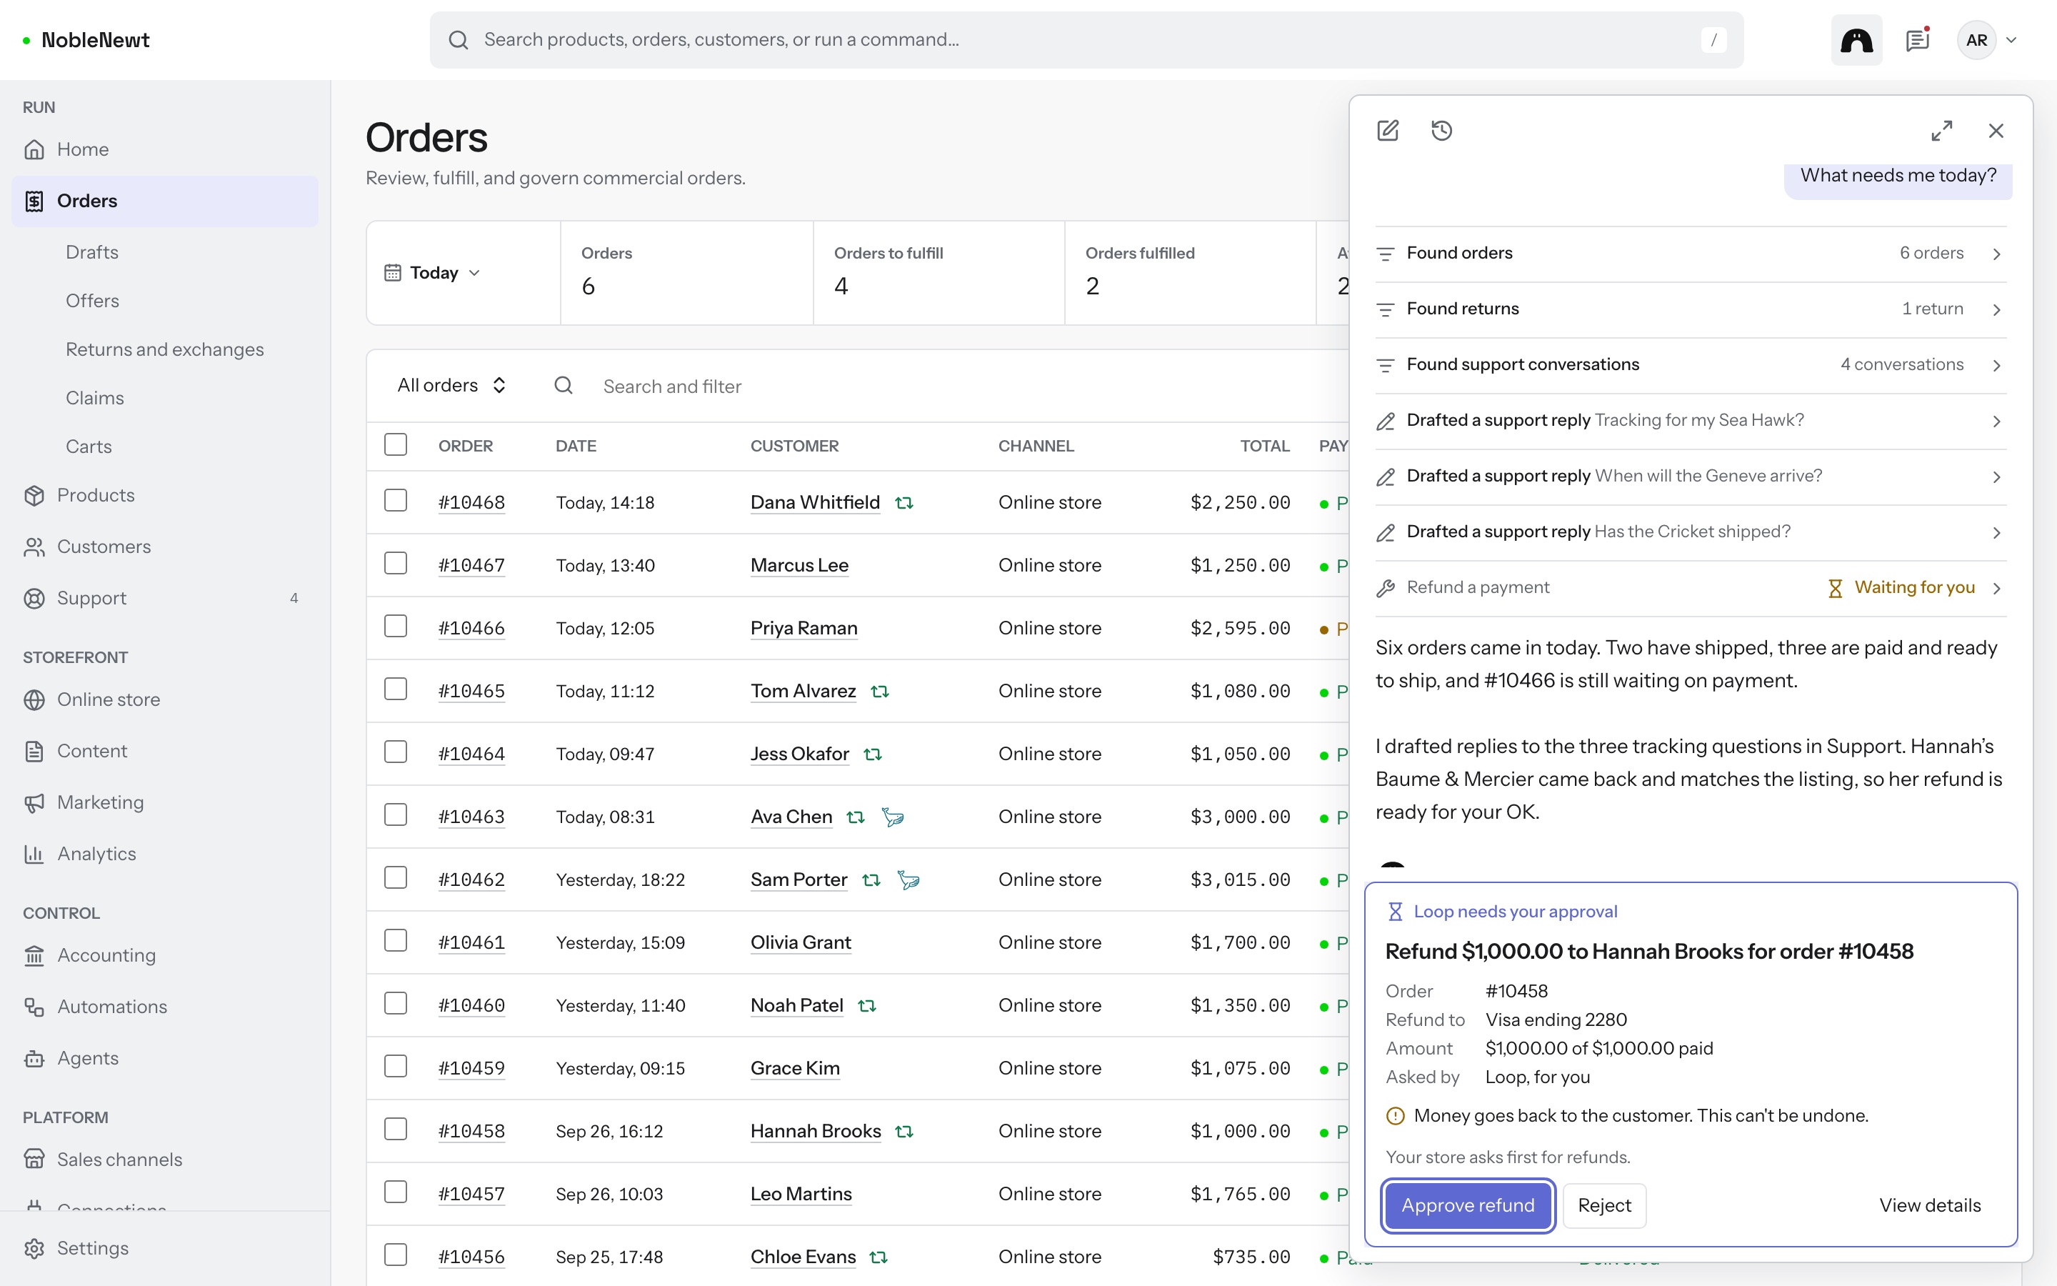The image size is (2057, 1286).
Task: Click the recurring icon next to Hannah Brooks
Action: pos(904,1131)
